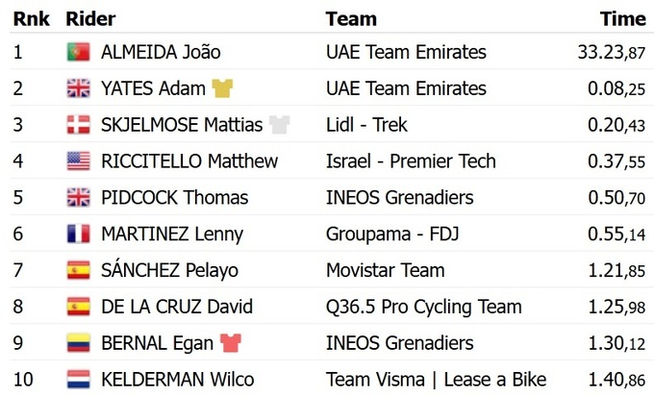This screenshot has height=396, width=654.
Task: Click the Portugal flag beside ALMEIDA João
Action: click(x=78, y=53)
